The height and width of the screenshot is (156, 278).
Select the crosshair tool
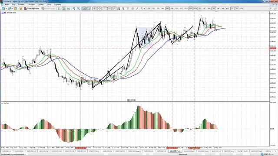click(x=99, y=9)
